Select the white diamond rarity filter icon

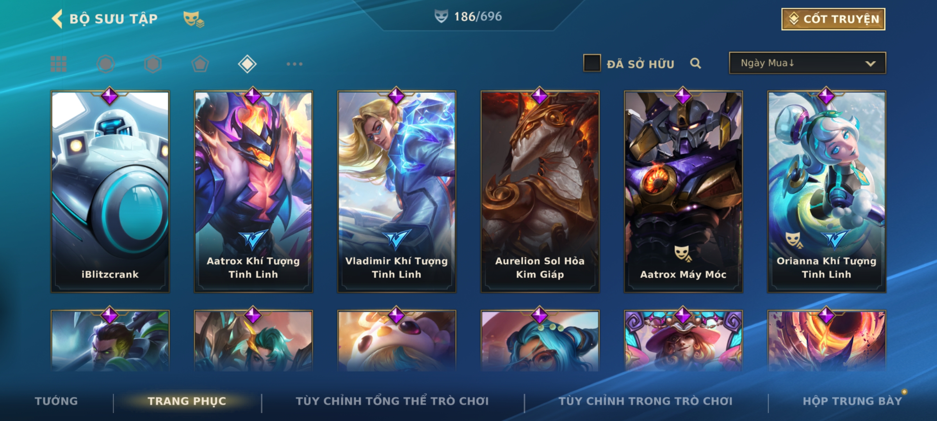247,64
